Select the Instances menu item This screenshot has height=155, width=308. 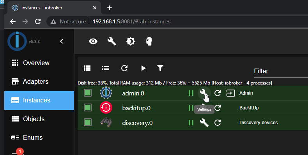coord(39,100)
